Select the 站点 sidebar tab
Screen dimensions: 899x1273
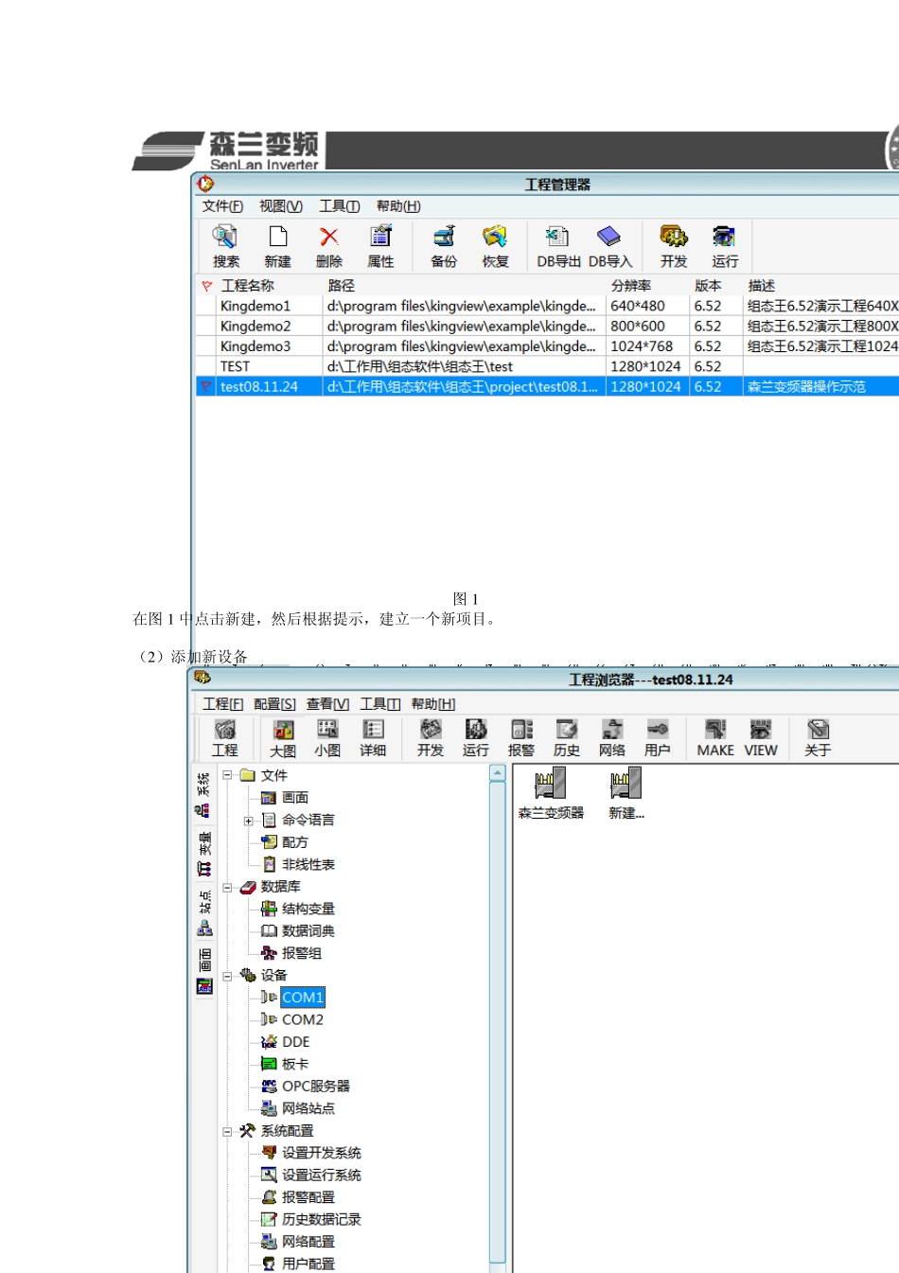pyautogui.click(x=203, y=912)
